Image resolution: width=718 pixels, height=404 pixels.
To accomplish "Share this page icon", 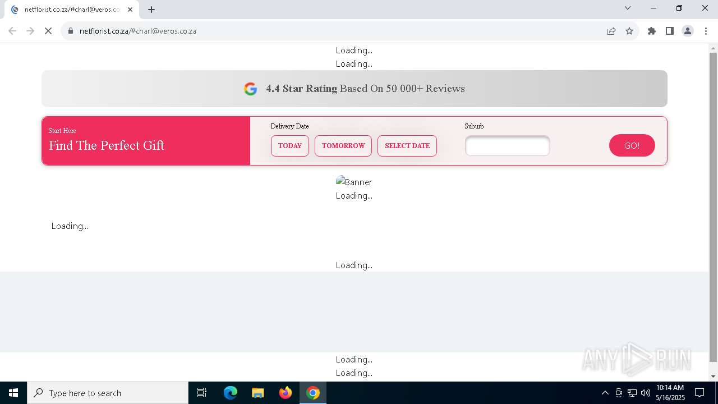I will click(611, 31).
